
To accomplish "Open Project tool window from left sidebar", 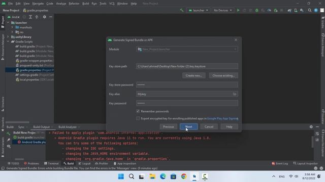I will [x=3, y=22].
